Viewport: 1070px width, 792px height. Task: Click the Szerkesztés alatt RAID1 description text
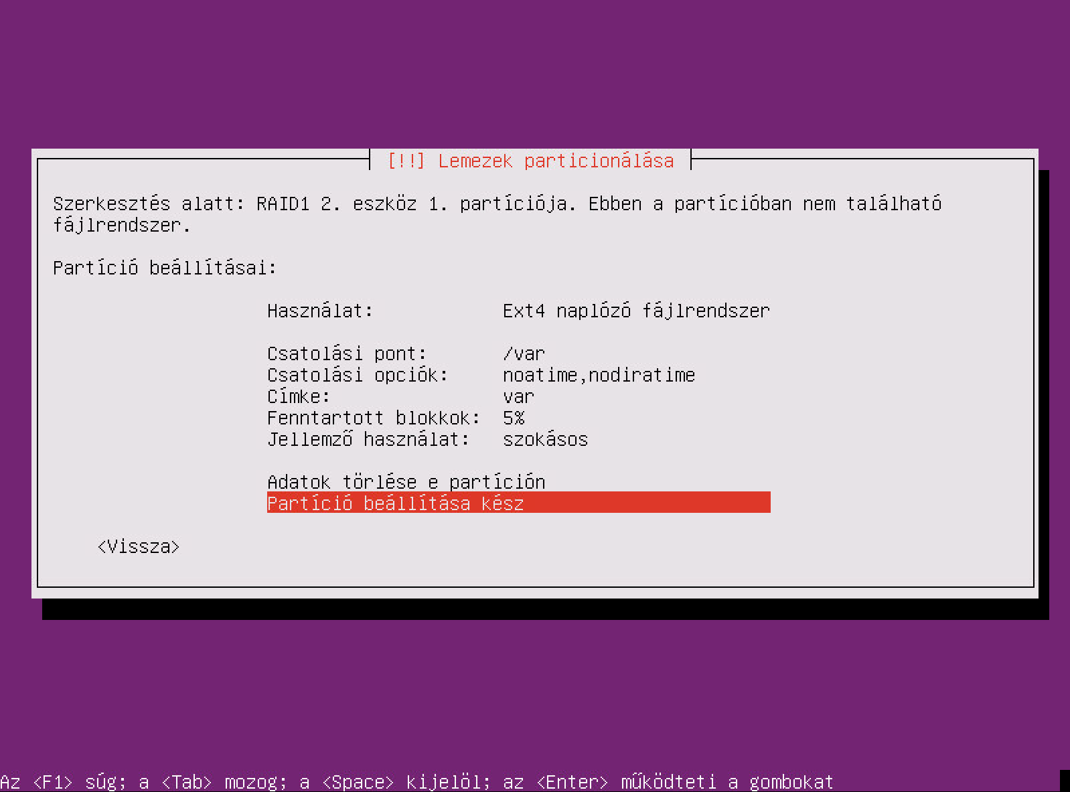[497, 214]
